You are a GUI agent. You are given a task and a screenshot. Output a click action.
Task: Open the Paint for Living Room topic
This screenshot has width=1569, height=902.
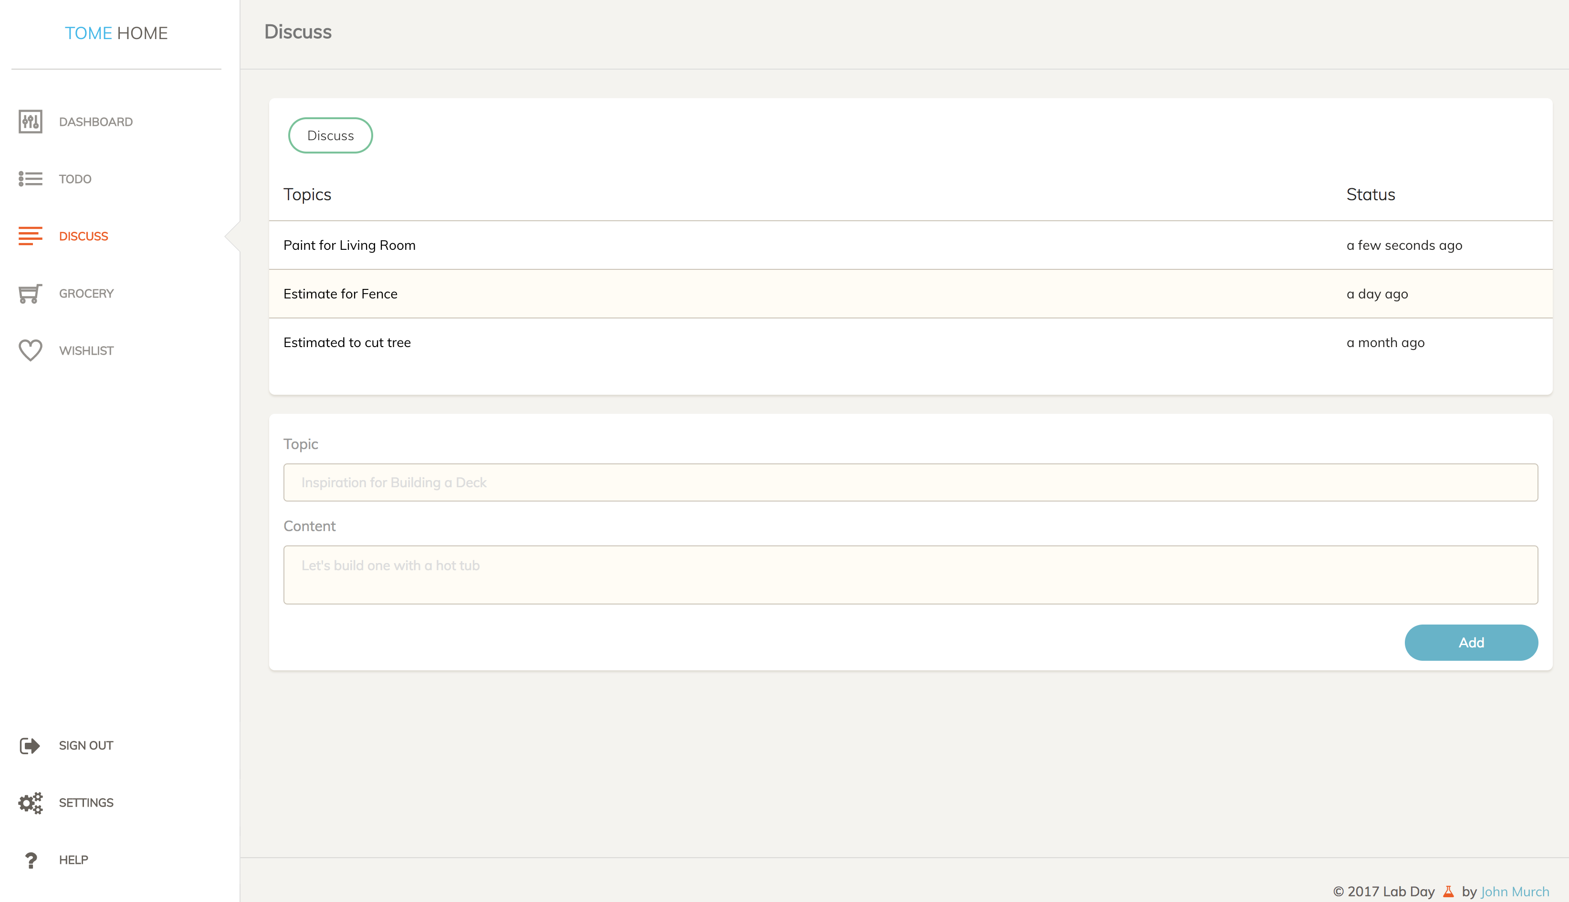pyautogui.click(x=350, y=246)
